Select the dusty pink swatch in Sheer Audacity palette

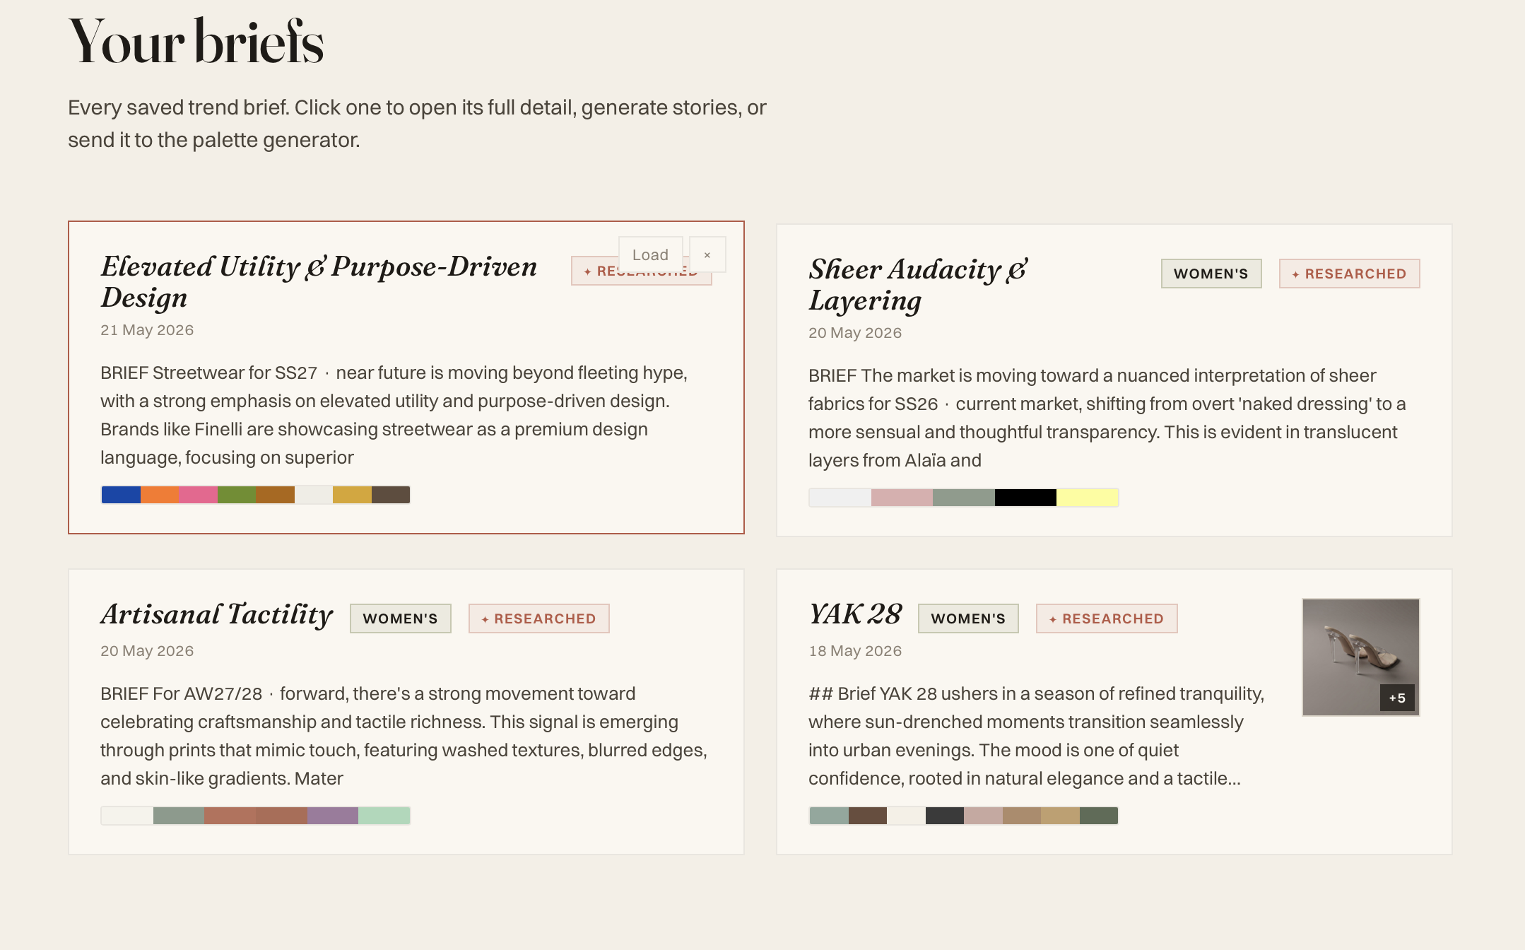[902, 498]
